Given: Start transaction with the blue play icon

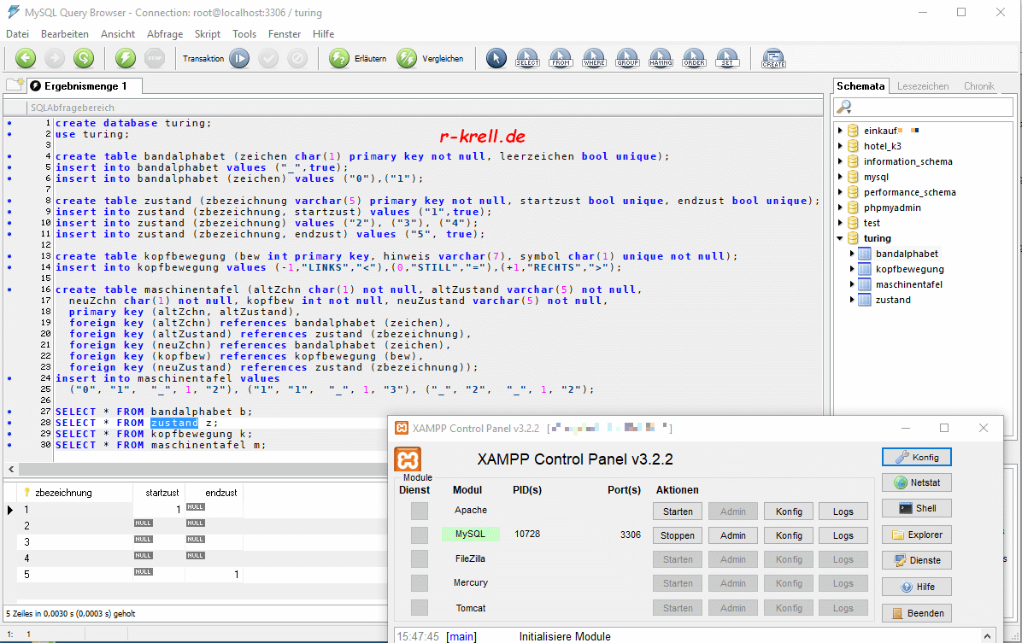Looking at the screenshot, I should click(238, 58).
